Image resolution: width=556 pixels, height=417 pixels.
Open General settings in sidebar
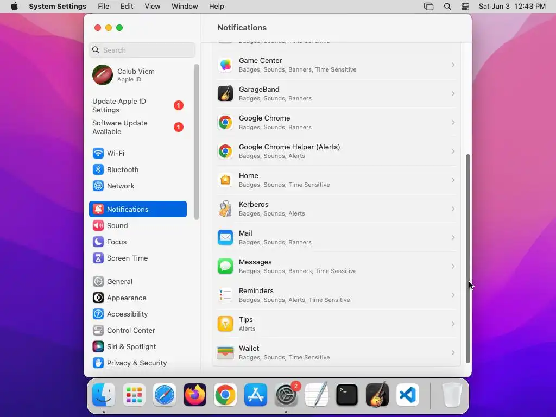[138, 282]
